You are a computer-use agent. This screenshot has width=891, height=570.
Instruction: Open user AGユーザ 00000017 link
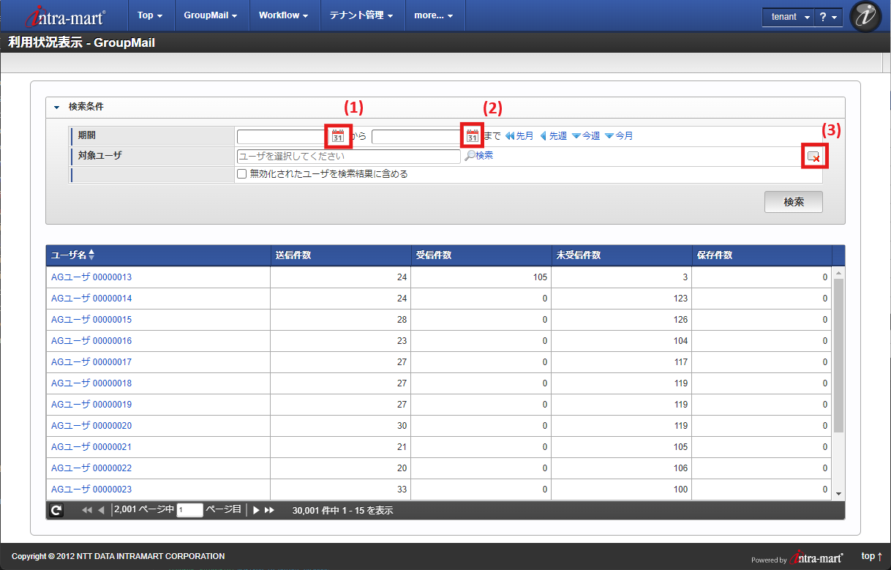(91, 362)
